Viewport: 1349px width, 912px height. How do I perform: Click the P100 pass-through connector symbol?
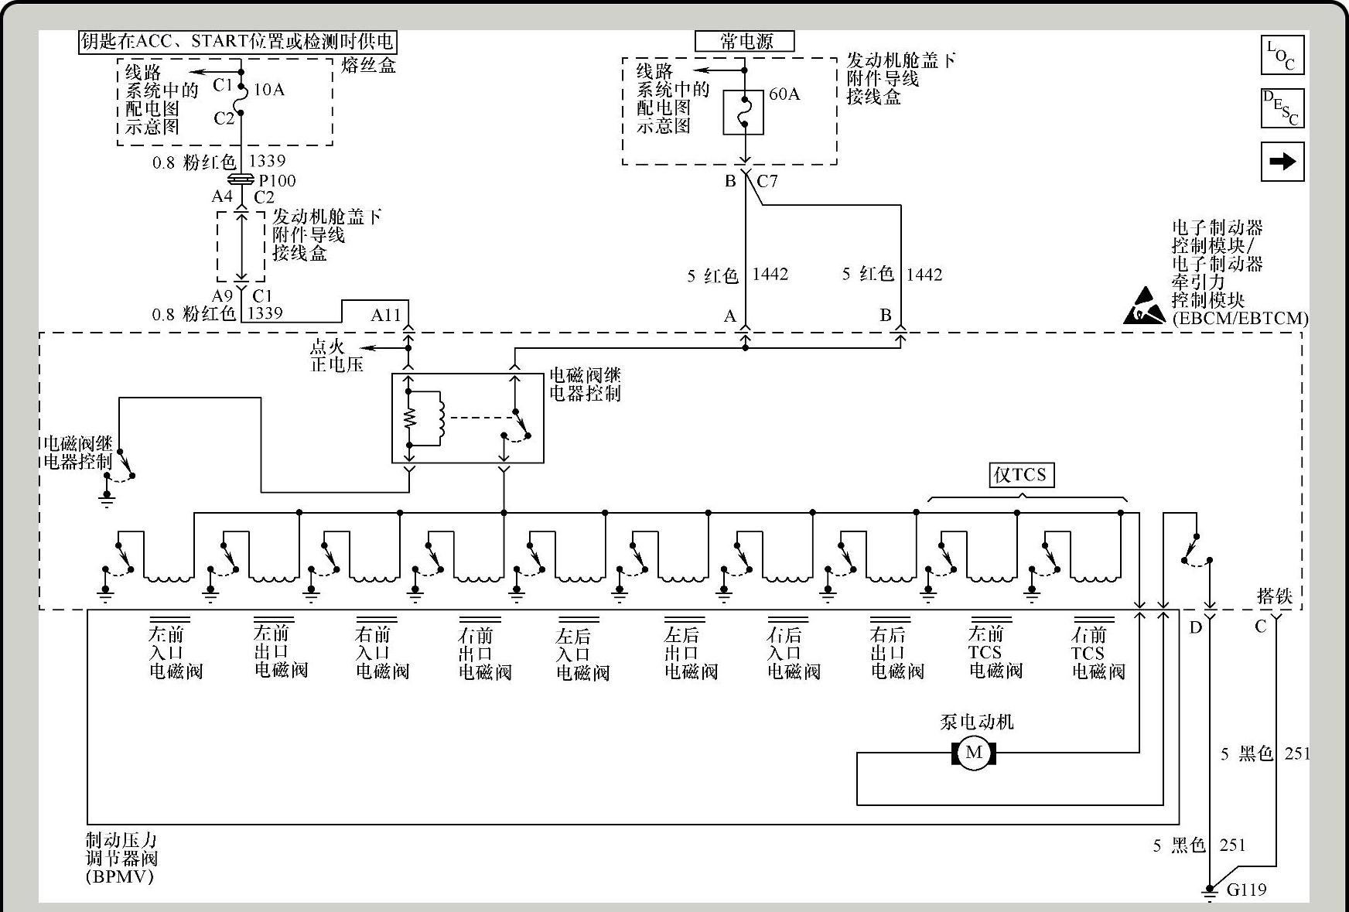coord(241,179)
